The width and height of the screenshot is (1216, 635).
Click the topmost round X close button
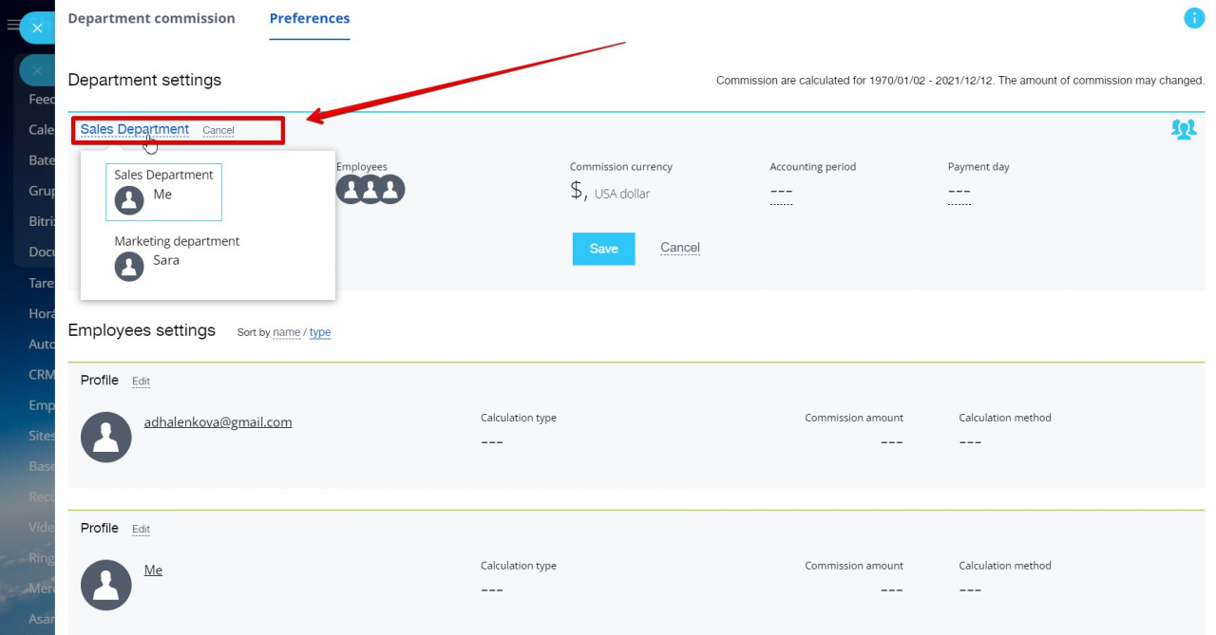pyautogui.click(x=37, y=28)
